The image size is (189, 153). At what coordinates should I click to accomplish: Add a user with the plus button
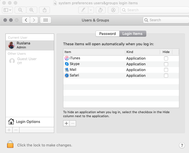[x=9, y=130]
